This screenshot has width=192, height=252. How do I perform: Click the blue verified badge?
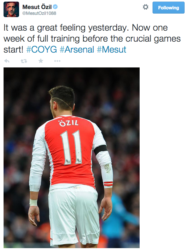[55, 7]
